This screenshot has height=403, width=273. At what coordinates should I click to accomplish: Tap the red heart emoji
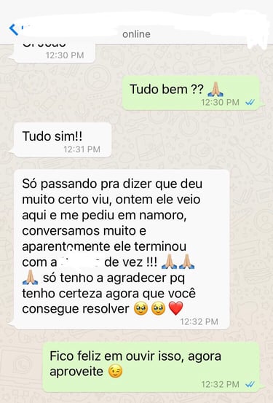(176, 308)
